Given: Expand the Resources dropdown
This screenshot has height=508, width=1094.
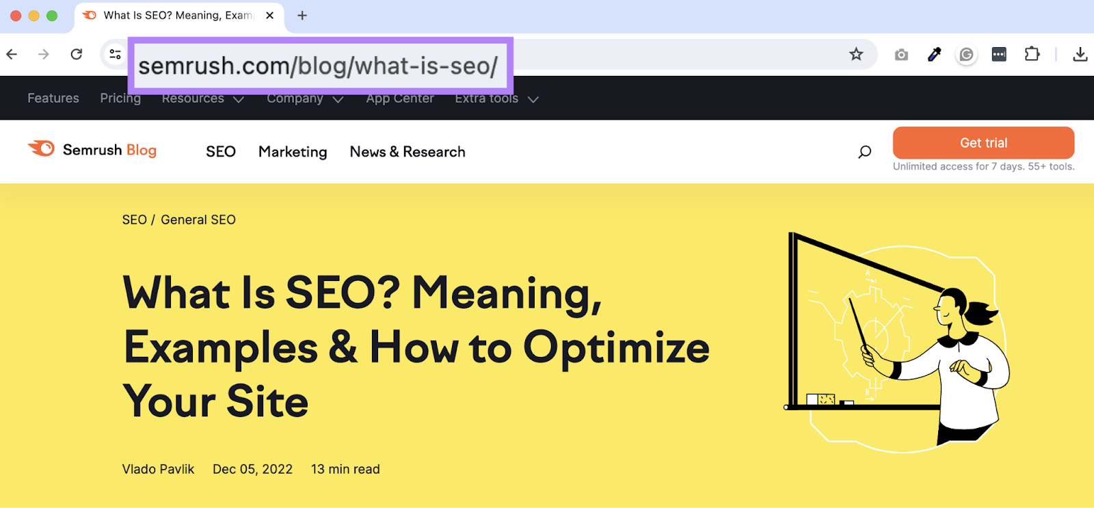Looking at the screenshot, I should tap(202, 98).
